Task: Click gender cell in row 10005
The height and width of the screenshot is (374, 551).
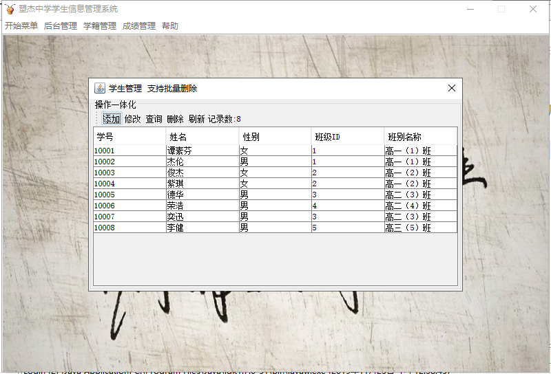Action: [x=275, y=195]
